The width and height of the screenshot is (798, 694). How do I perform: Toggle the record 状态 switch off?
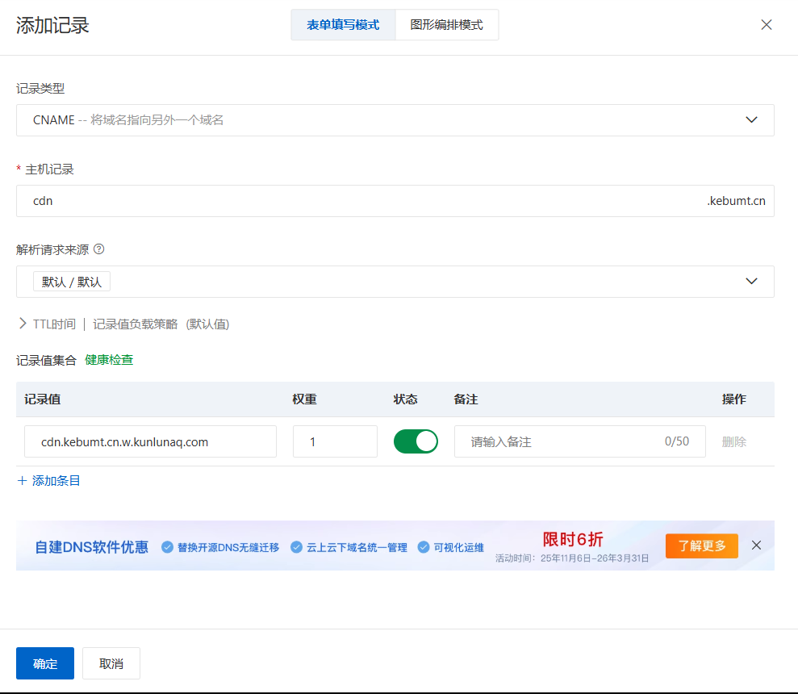[416, 441]
